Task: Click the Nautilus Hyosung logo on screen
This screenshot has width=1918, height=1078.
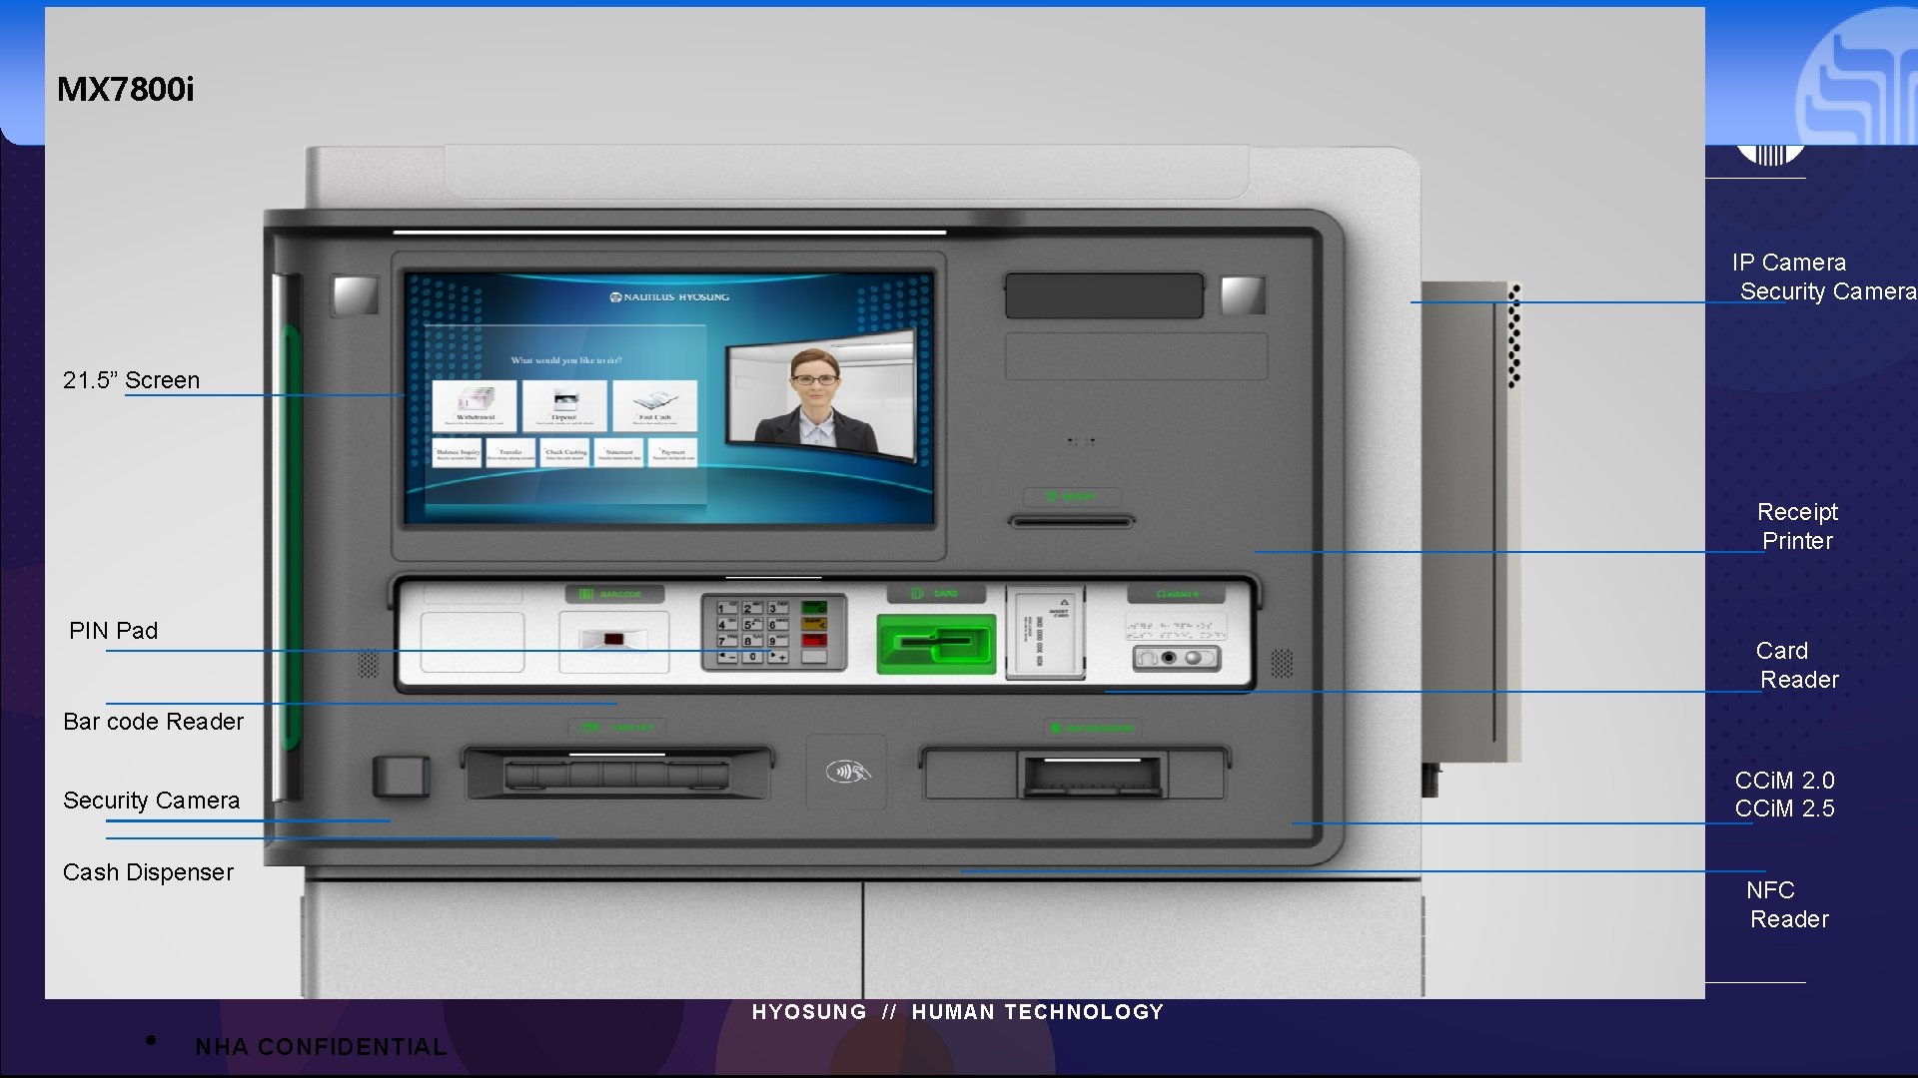Action: tap(669, 296)
